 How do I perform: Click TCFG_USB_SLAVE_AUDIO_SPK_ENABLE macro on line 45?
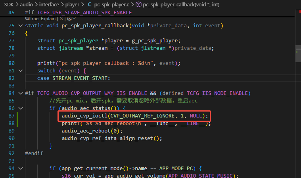pos(84,13)
